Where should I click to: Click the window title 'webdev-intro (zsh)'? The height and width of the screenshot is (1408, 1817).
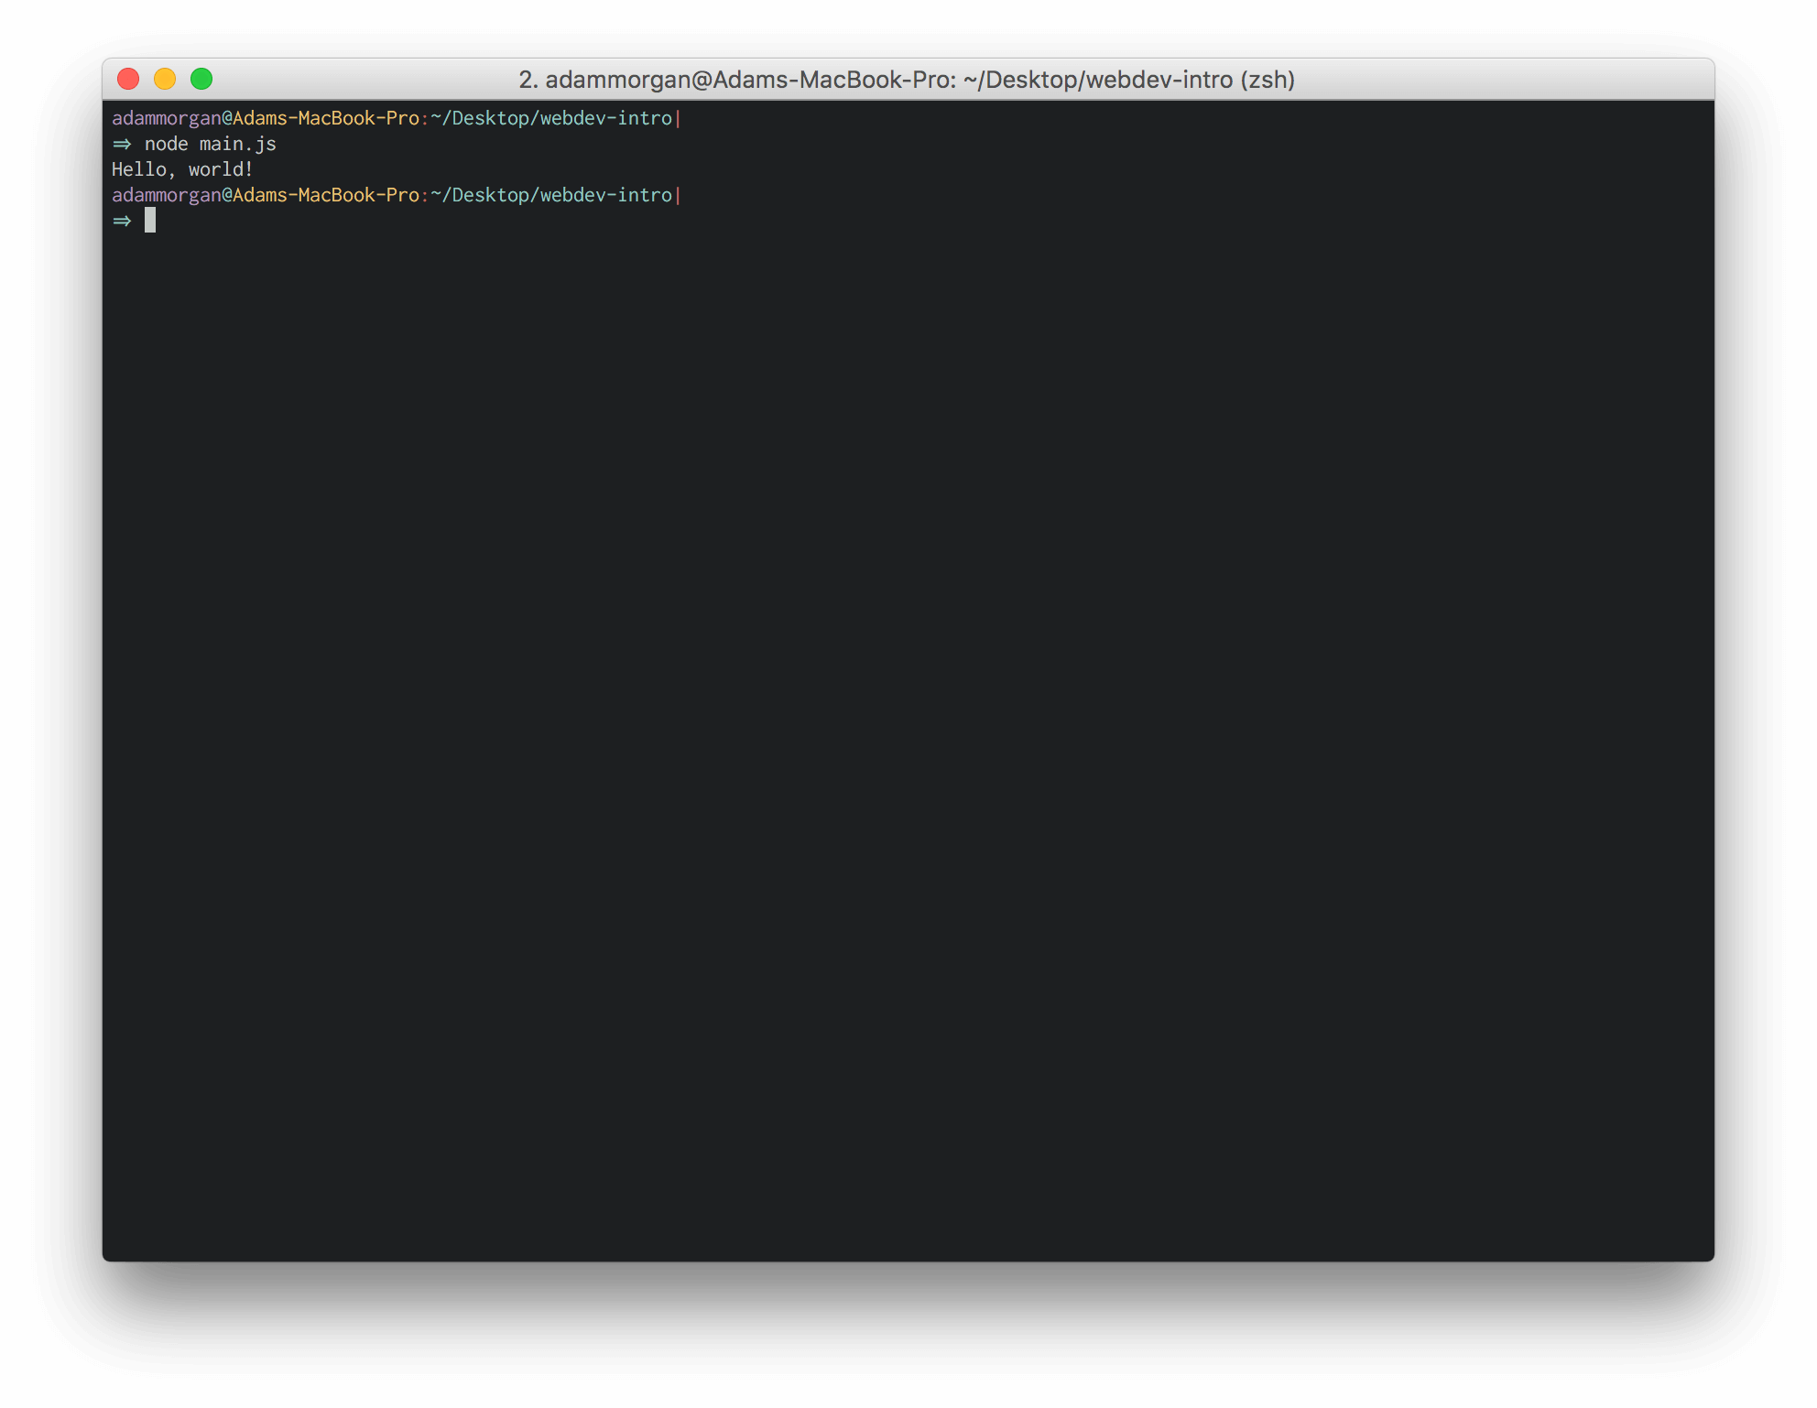[x=1191, y=80]
